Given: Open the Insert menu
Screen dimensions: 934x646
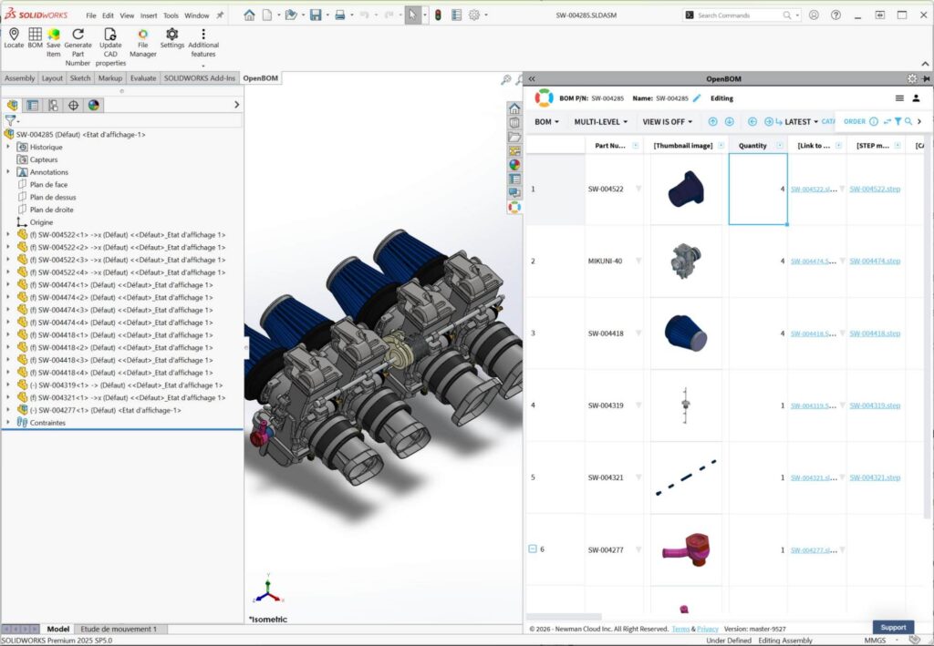Looking at the screenshot, I should (149, 15).
